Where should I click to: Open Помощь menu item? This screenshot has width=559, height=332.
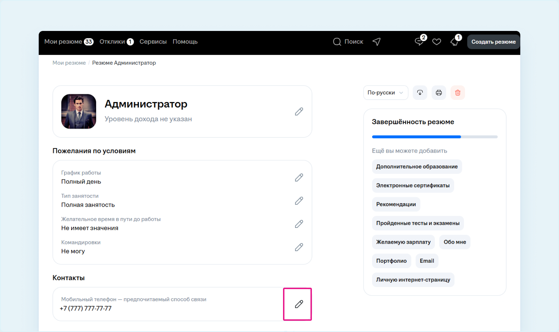pyautogui.click(x=185, y=41)
